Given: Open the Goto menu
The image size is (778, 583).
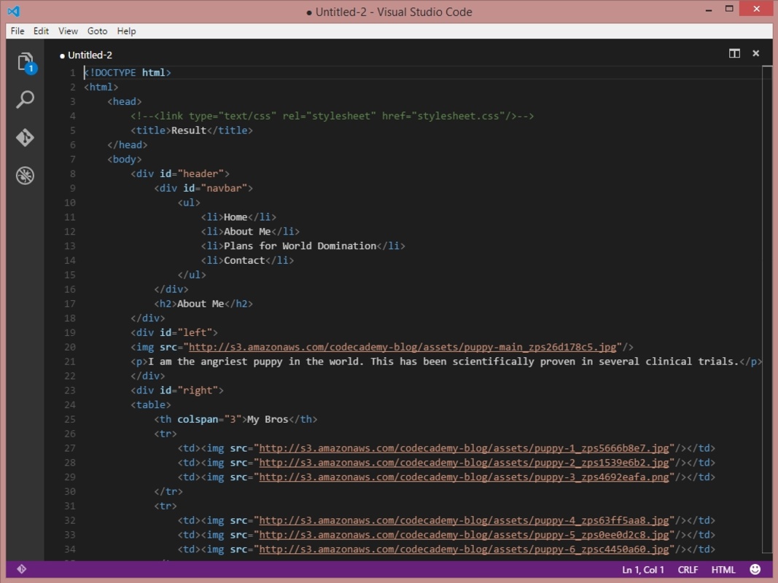Looking at the screenshot, I should pos(97,31).
